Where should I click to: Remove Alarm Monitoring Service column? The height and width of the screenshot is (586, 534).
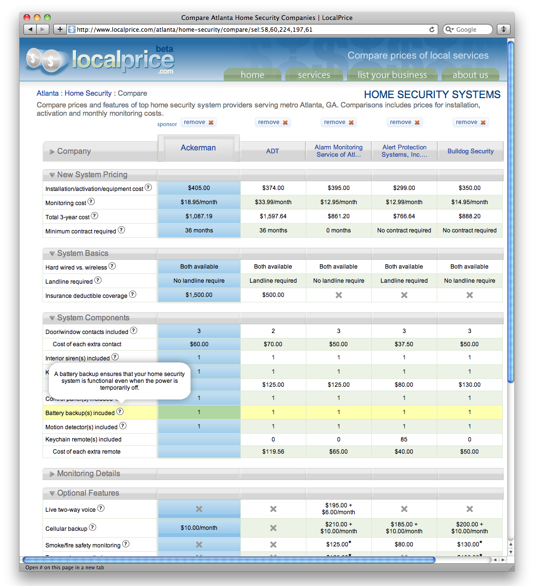(339, 122)
